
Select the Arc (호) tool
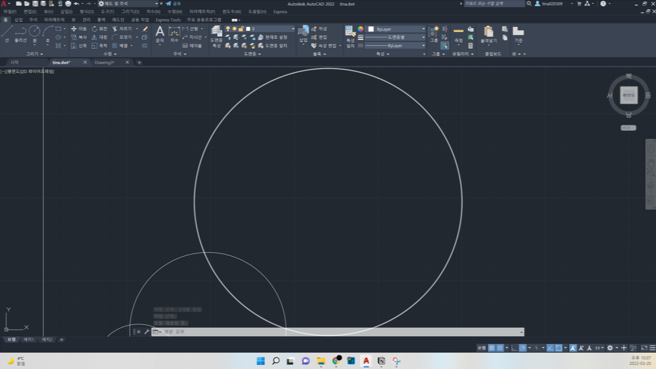48,34
